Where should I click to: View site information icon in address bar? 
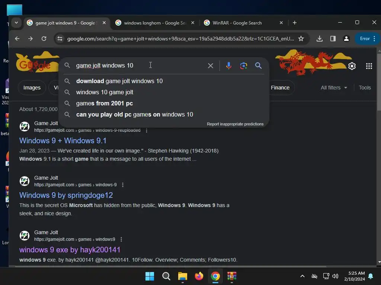(60, 39)
